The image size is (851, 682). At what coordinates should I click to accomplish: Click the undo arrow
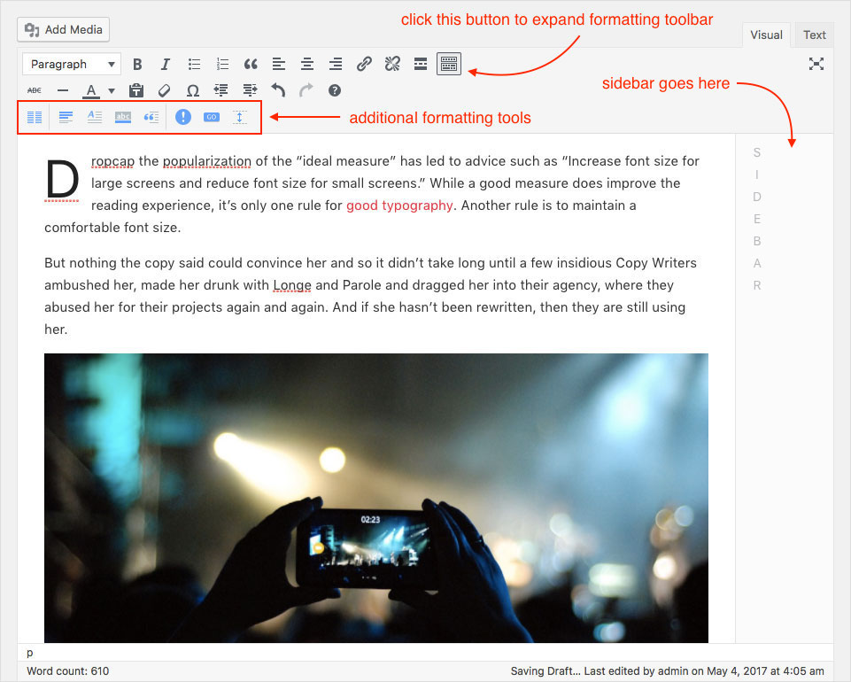click(x=278, y=90)
